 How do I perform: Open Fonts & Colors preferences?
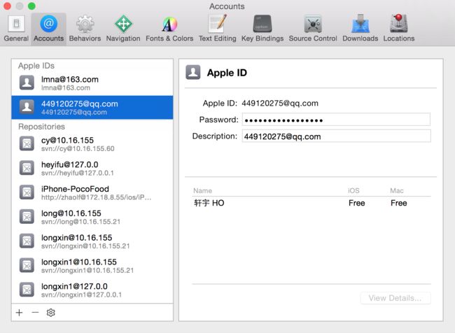(169, 29)
